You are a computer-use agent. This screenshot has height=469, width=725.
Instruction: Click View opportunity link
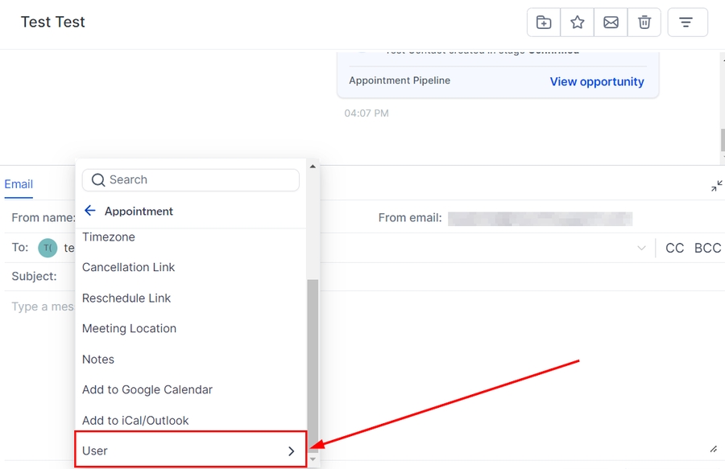coord(596,81)
